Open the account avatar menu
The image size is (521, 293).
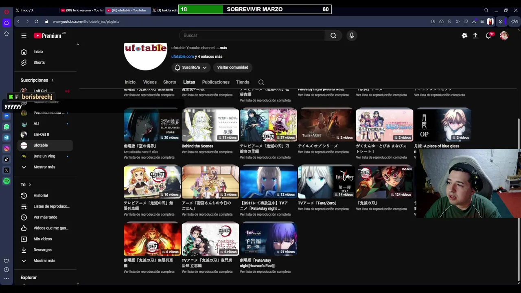click(x=504, y=36)
